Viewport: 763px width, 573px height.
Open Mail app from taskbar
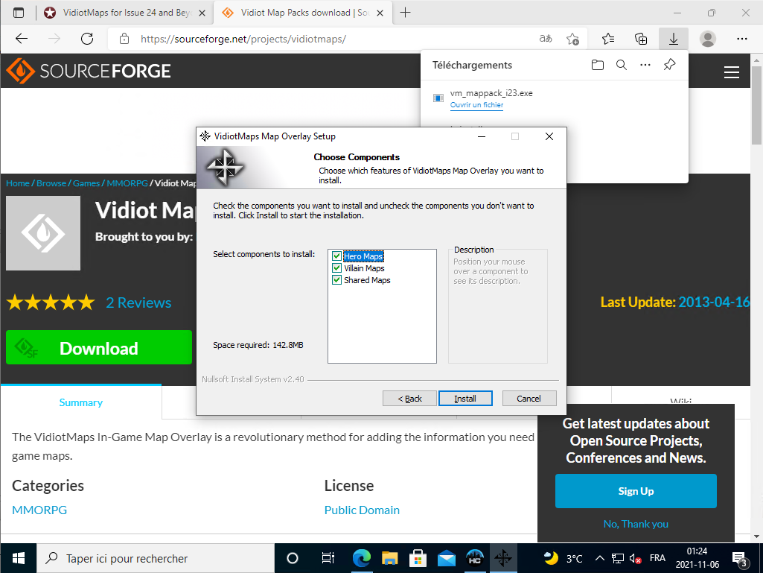pyautogui.click(x=446, y=558)
